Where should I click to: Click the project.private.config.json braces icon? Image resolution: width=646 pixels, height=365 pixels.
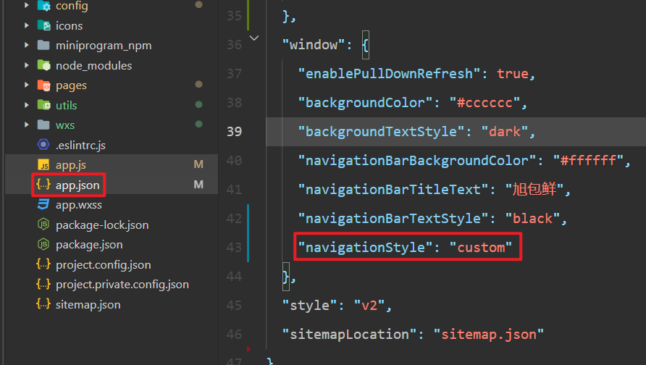[43, 284]
